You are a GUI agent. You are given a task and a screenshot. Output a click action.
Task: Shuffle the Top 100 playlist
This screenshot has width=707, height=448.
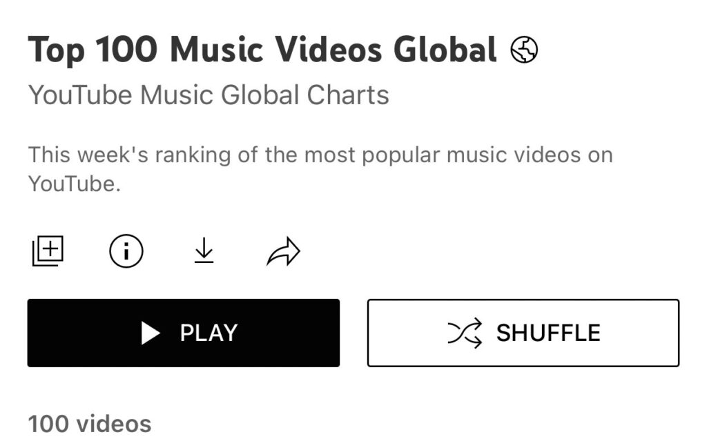tap(523, 333)
